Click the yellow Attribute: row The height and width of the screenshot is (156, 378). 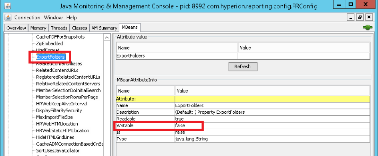pyautogui.click(x=243, y=99)
